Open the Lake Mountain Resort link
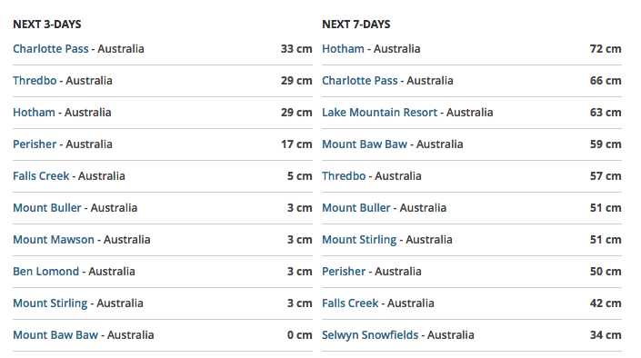Screen dimensions: 641x358 tap(380, 113)
